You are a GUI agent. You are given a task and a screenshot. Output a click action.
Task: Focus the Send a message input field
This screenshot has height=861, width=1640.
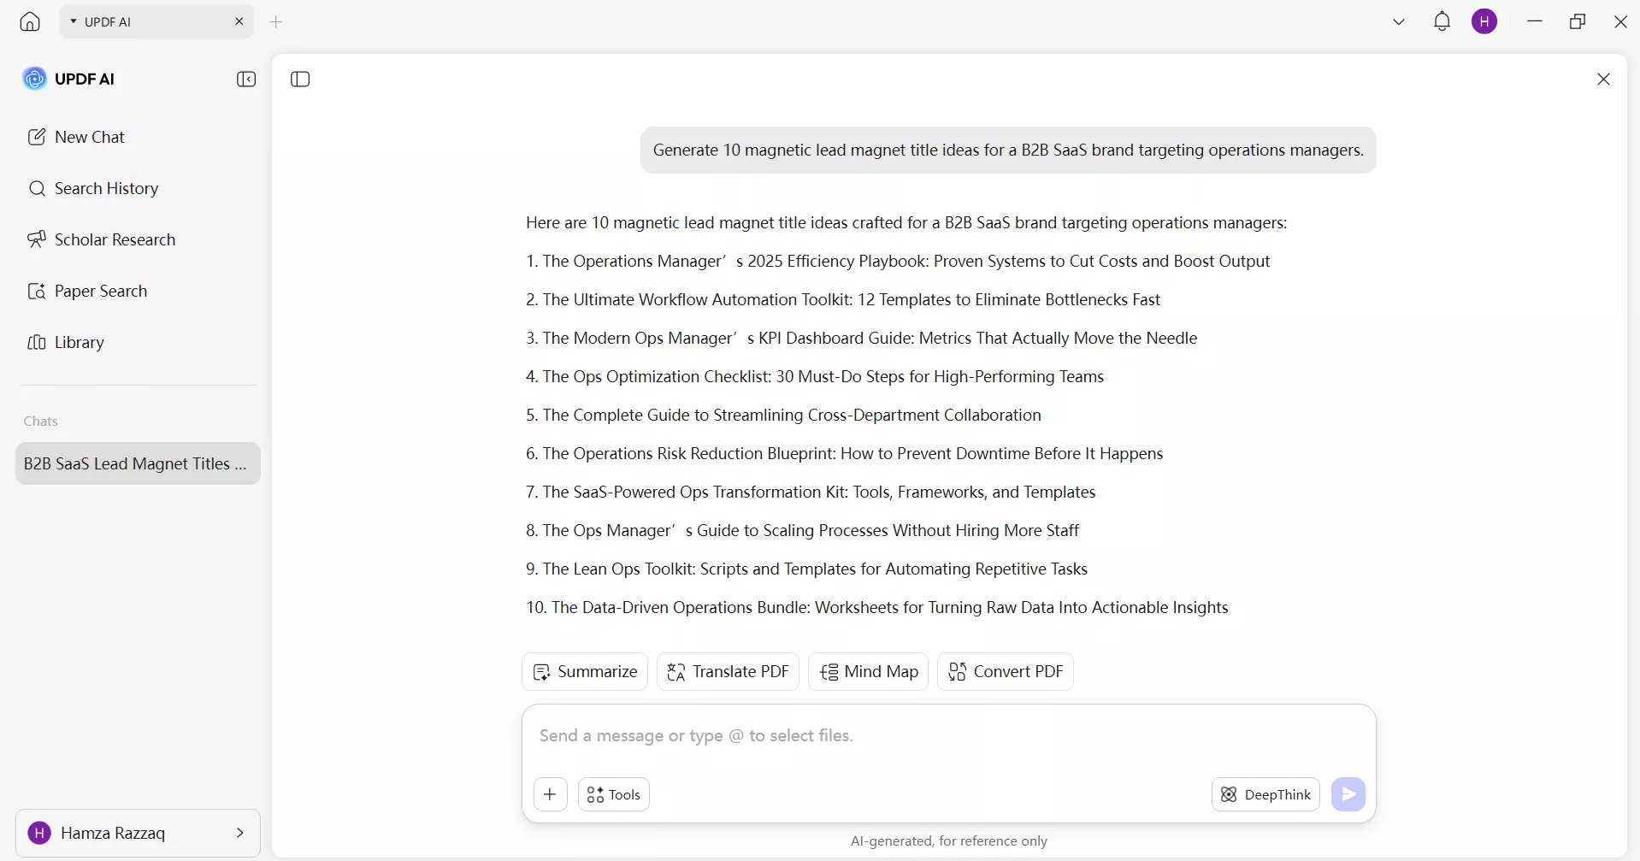pyautogui.click(x=947, y=736)
